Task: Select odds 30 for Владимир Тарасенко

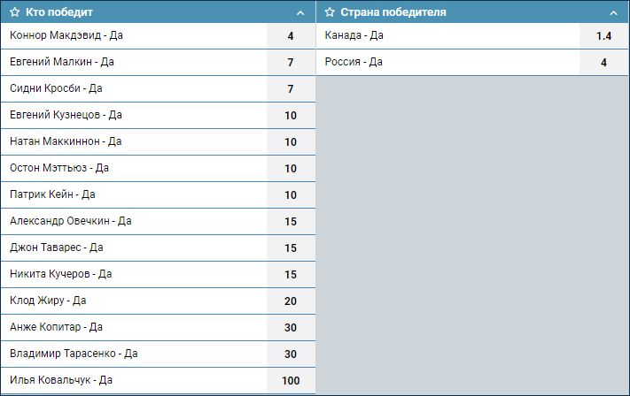Action: 291,354
